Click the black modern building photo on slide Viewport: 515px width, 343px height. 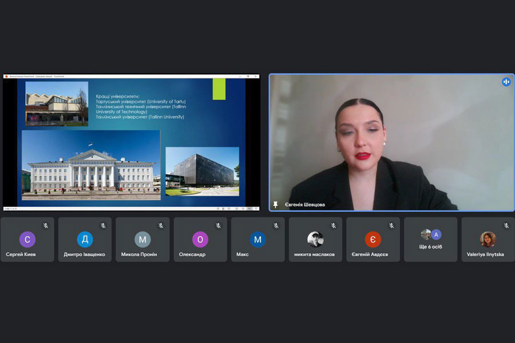pos(203,171)
